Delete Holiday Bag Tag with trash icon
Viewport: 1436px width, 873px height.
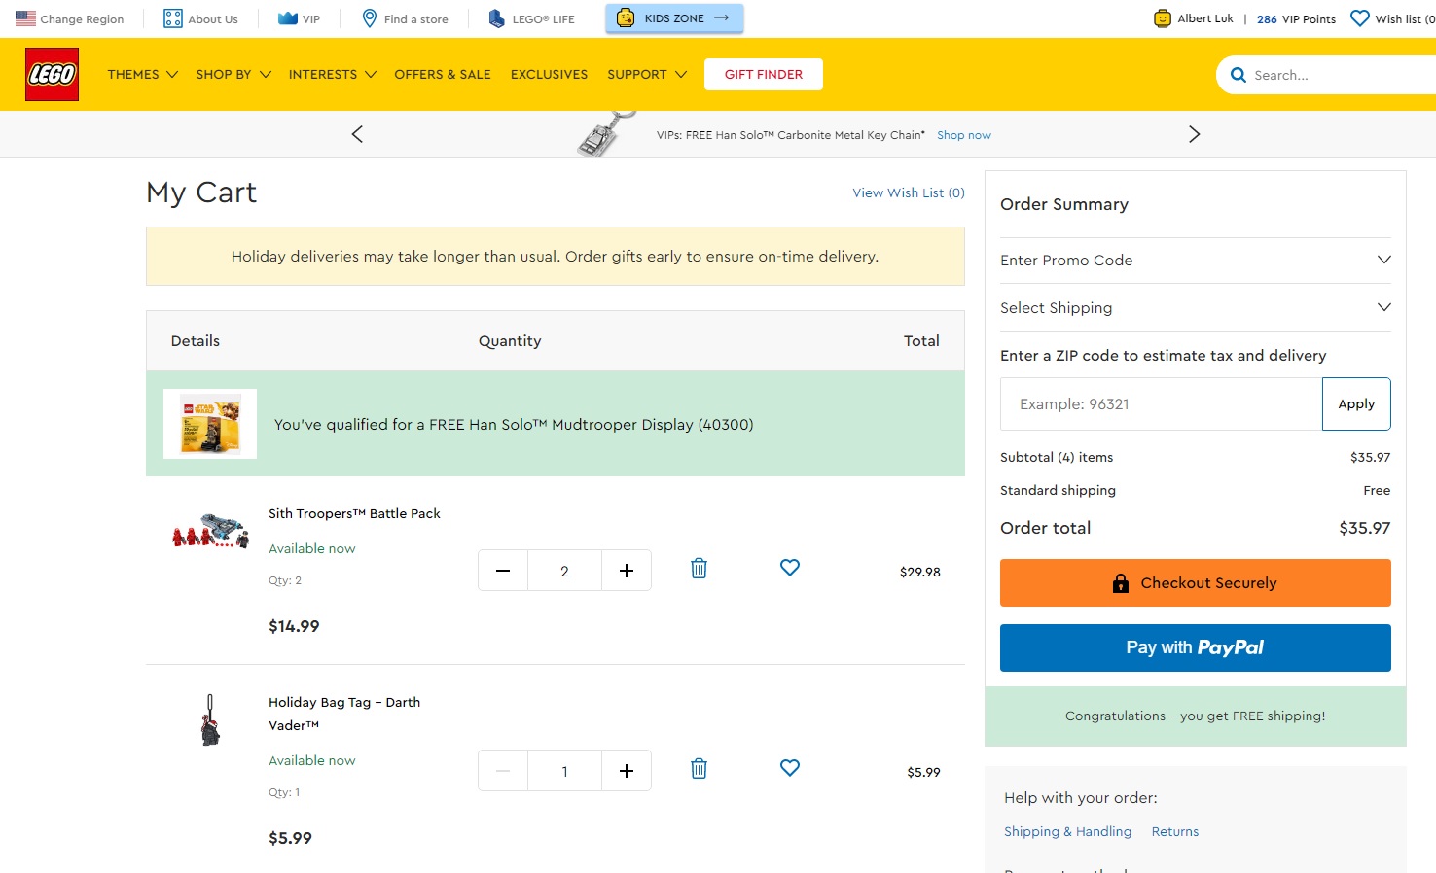tap(699, 769)
